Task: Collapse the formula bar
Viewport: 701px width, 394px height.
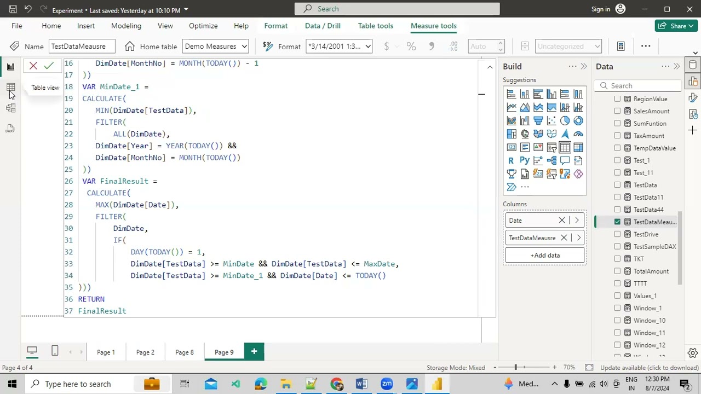Action: coord(490,67)
